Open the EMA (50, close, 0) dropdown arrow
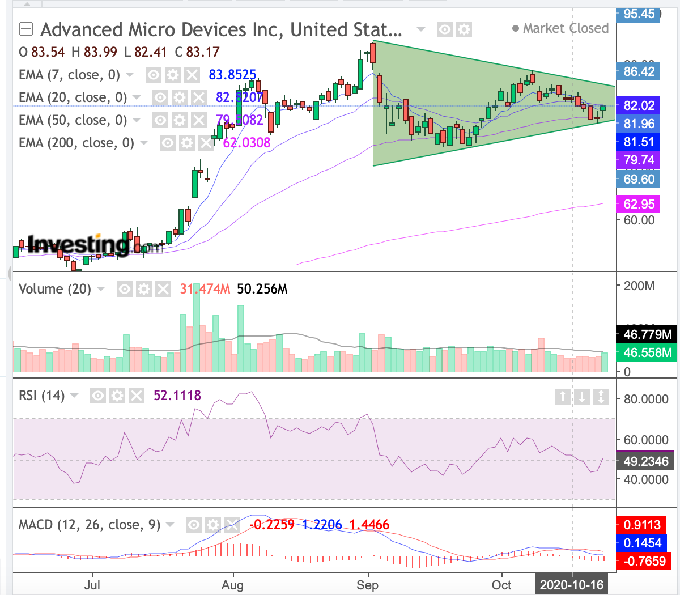Image resolution: width=680 pixels, height=595 pixels. click(137, 120)
